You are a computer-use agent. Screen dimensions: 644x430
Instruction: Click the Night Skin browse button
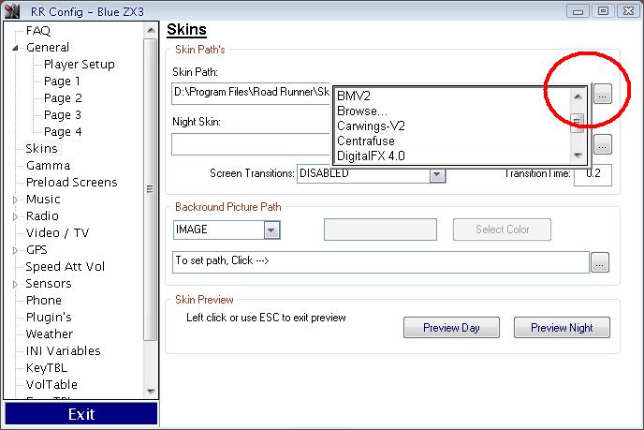tap(603, 144)
